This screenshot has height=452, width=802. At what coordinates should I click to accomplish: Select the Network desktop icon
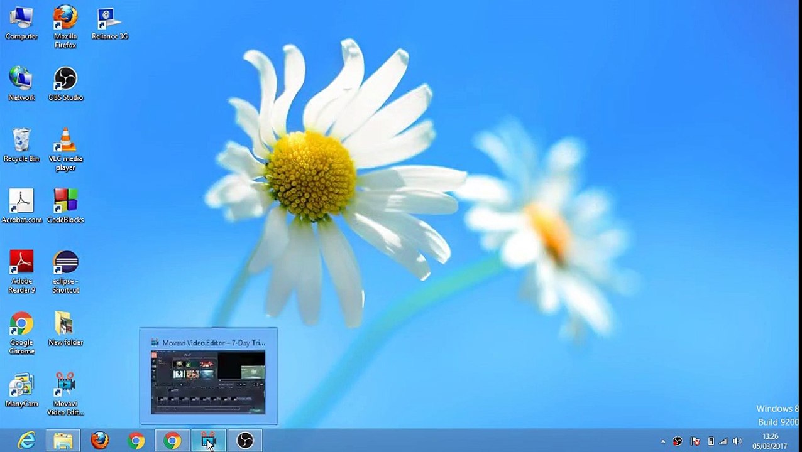pyautogui.click(x=21, y=84)
